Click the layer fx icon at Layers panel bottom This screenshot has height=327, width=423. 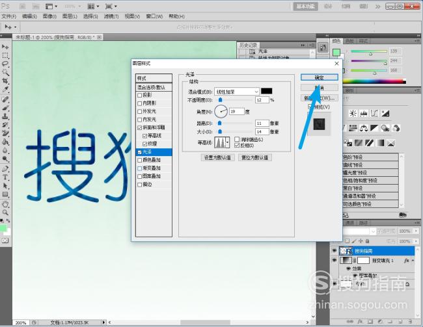tap(360, 322)
